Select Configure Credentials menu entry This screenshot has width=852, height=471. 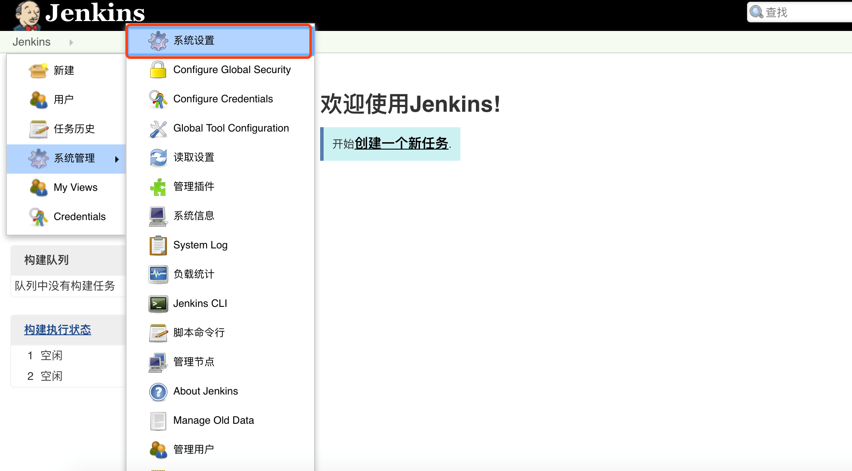[x=223, y=99]
